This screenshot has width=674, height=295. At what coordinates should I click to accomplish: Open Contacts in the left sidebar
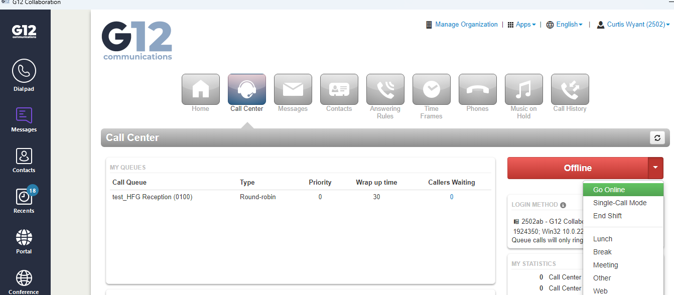click(24, 160)
